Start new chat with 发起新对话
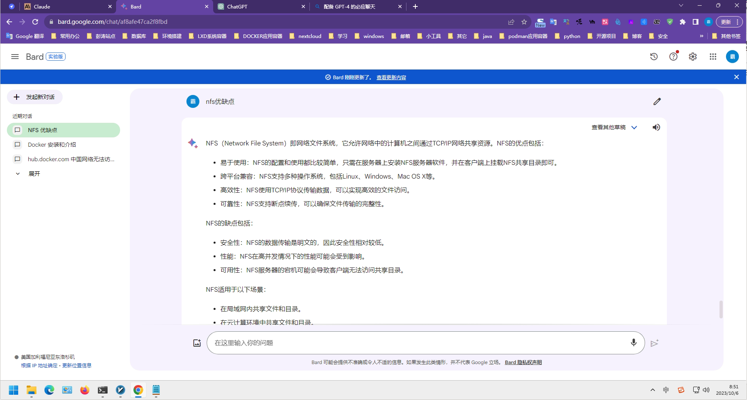 click(35, 97)
